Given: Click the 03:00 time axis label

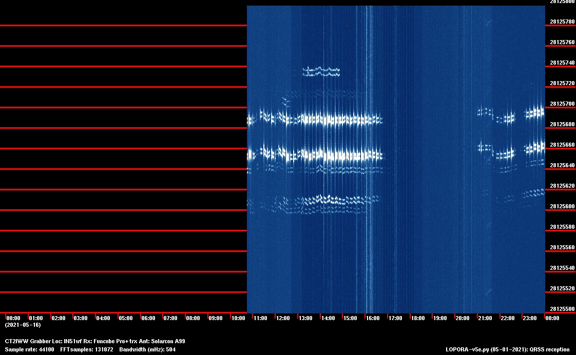Looking at the screenshot, I should coord(81,318).
